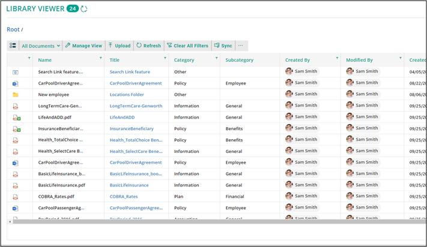Image resolution: width=427 pixels, height=247 pixels.
Task: Open the Modified By column filter arrow
Action: 401,58
